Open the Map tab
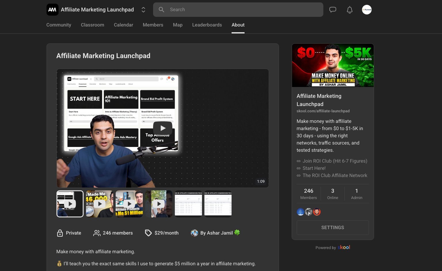Image resolution: width=442 pixels, height=271 pixels. click(x=178, y=25)
